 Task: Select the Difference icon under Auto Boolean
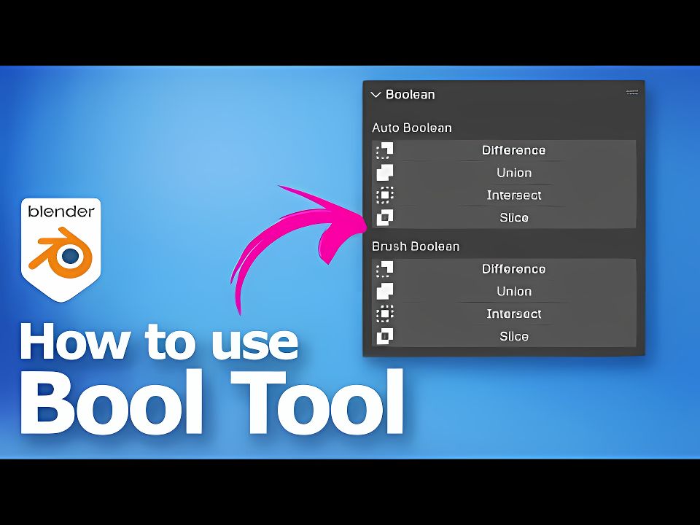(x=384, y=150)
